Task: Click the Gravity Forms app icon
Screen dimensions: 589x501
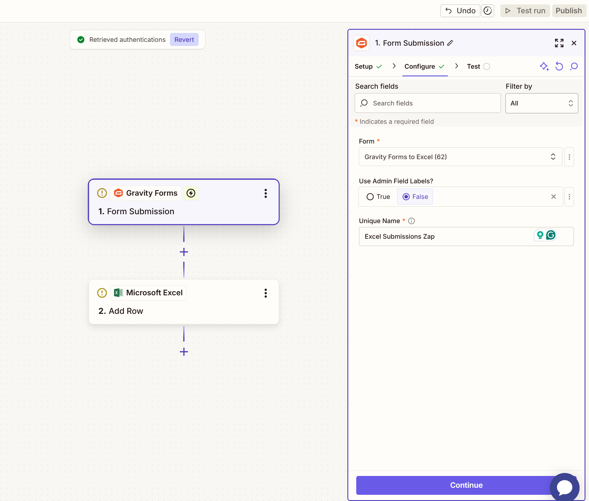Action: pos(118,193)
